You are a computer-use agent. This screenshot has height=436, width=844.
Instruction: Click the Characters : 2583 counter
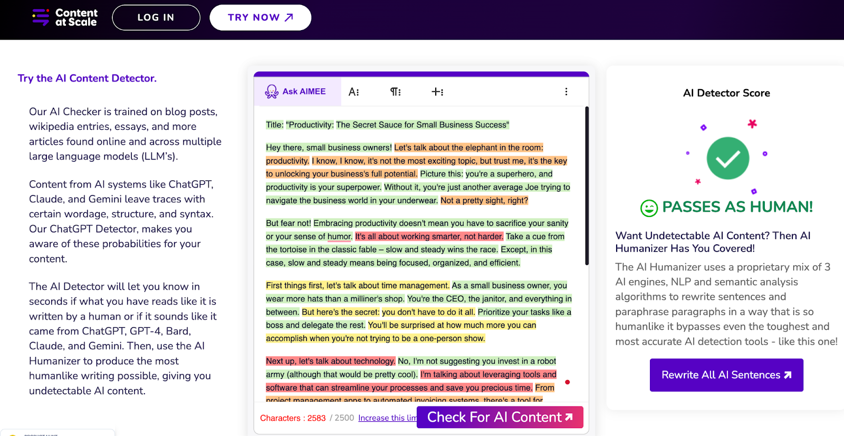293,418
